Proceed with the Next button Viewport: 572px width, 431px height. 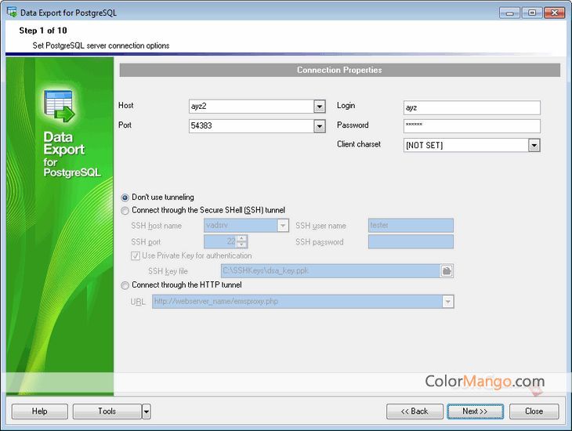476,411
